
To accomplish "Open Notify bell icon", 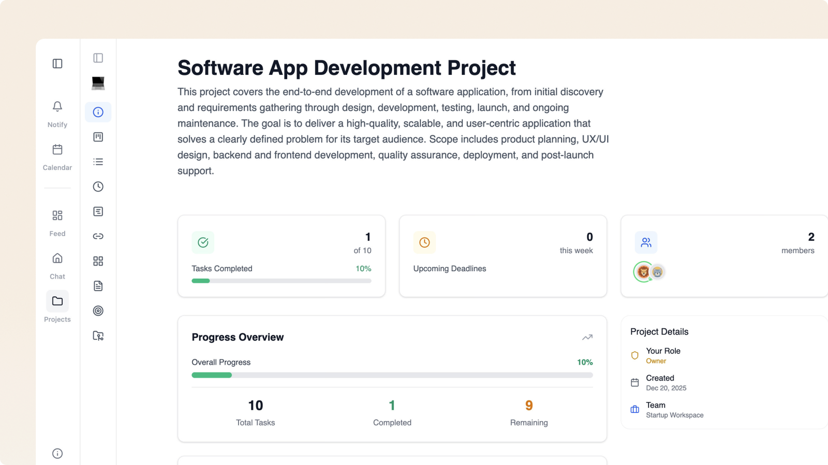I will [57, 106].
